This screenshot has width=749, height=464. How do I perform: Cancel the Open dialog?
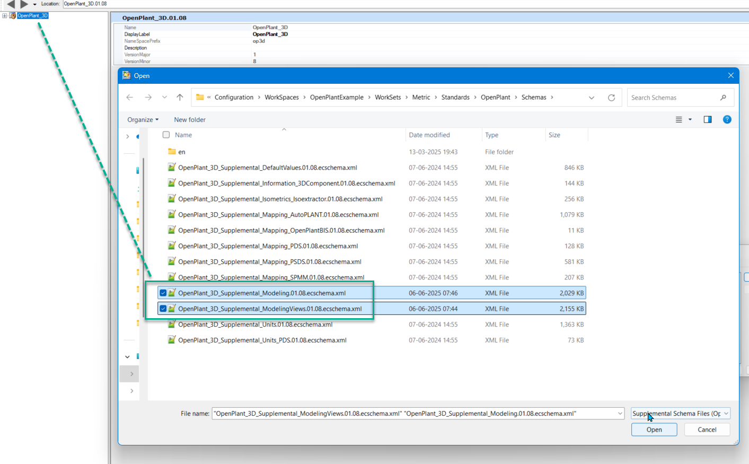point(707,430)
